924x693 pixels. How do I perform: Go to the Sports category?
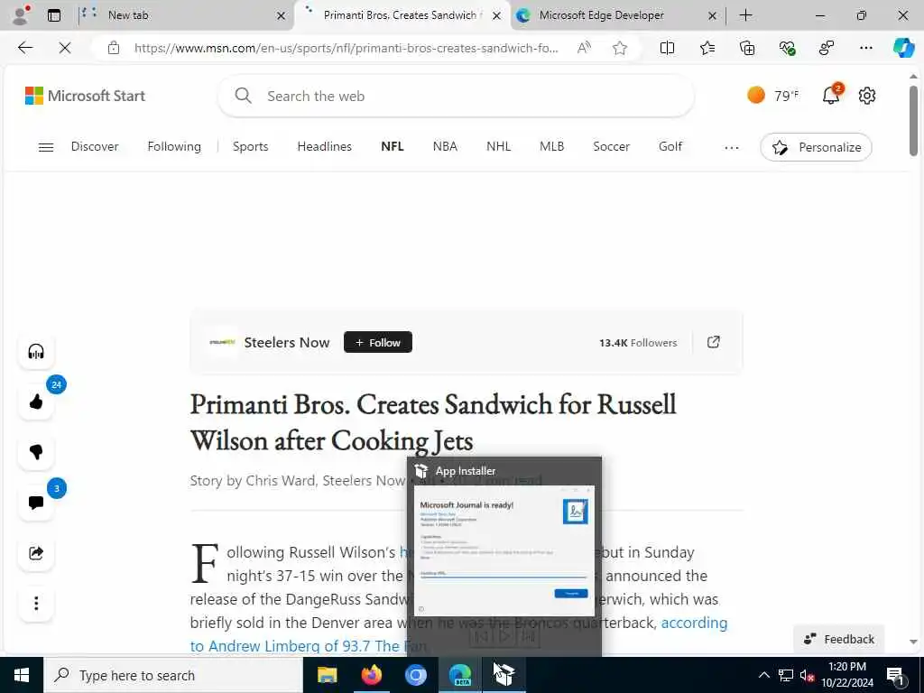[x=251, y=146]
